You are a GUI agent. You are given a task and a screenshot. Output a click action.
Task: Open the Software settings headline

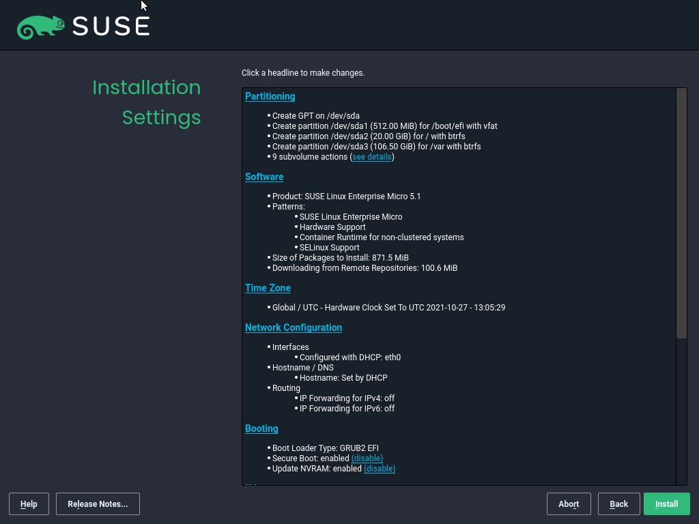coord(264,177)
